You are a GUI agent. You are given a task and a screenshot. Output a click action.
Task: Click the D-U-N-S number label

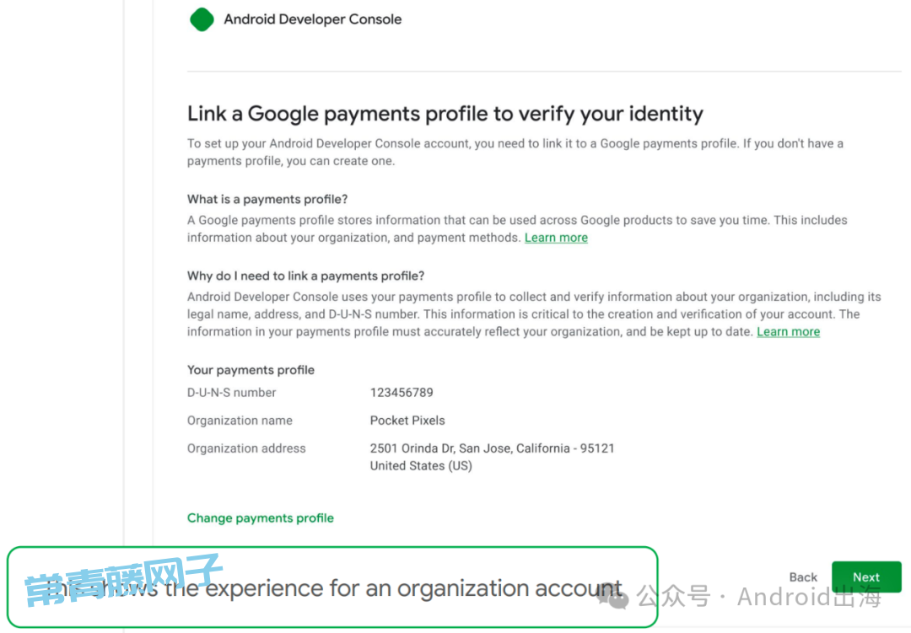[x=231, y=393]
